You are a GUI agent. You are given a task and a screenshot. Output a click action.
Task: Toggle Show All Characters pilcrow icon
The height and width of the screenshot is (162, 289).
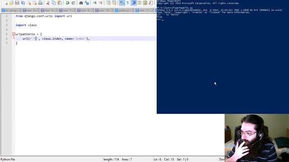(x=127, y=3)
